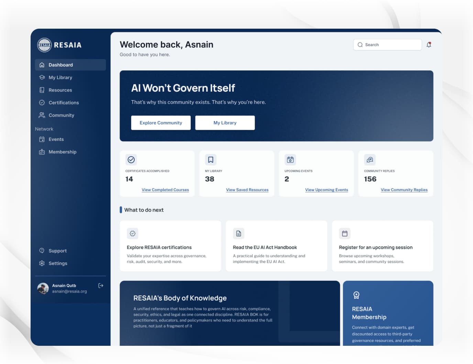The image size is (473, 364).
Task: Click the Certificates Accomplished checkmark icon
Action: (131, 160)
